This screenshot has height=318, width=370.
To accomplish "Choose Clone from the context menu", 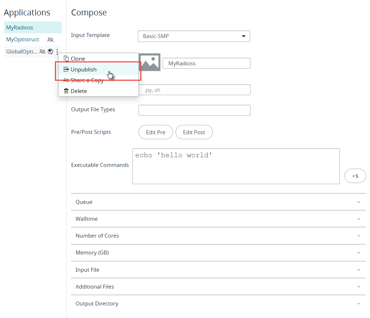I will coord(98,59).
